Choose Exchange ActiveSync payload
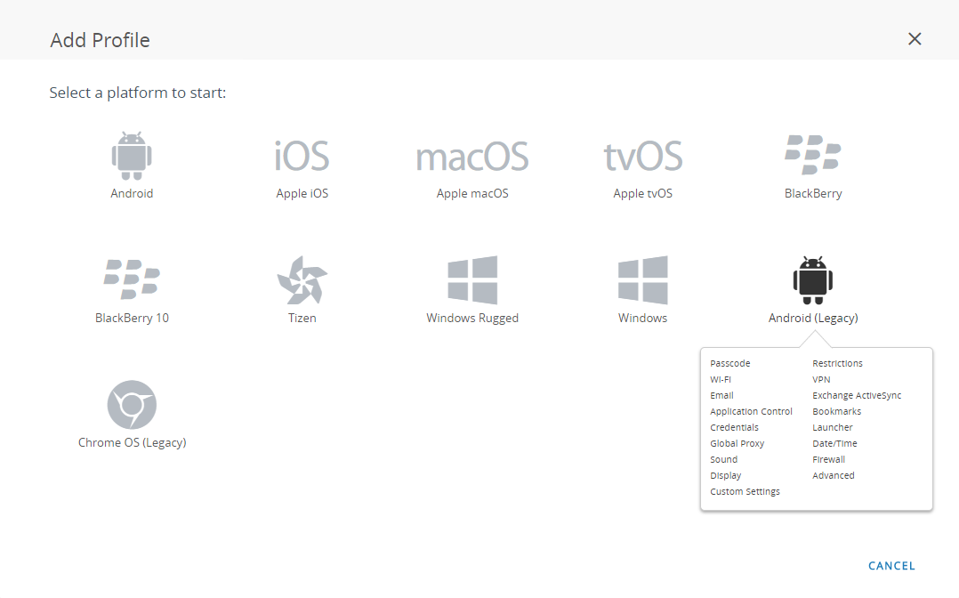 856,395
